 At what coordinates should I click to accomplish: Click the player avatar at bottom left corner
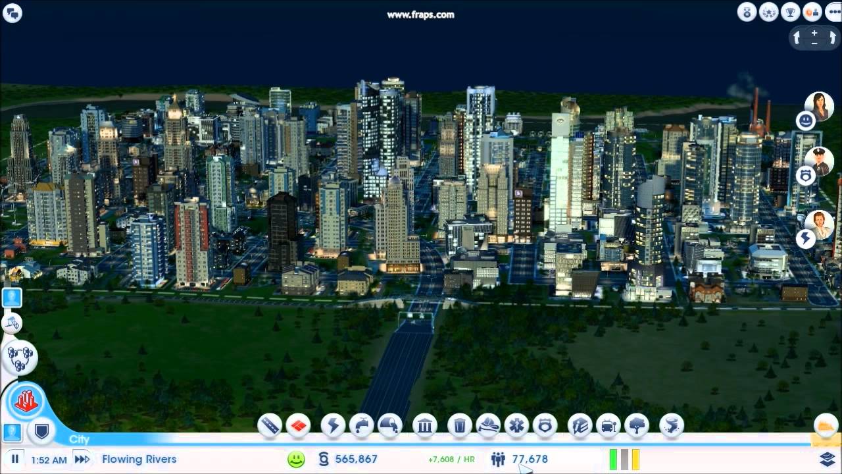(x=12, y=433)
